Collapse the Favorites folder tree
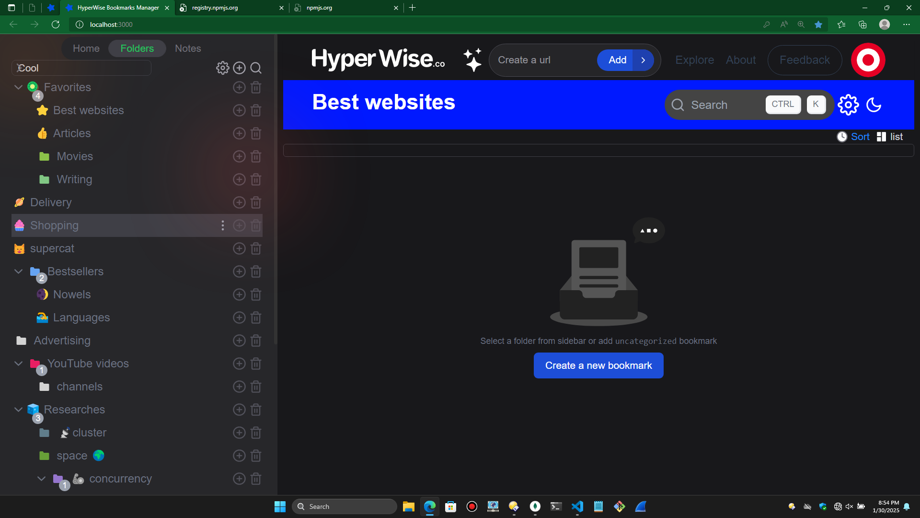 click(x=18, y=87)
